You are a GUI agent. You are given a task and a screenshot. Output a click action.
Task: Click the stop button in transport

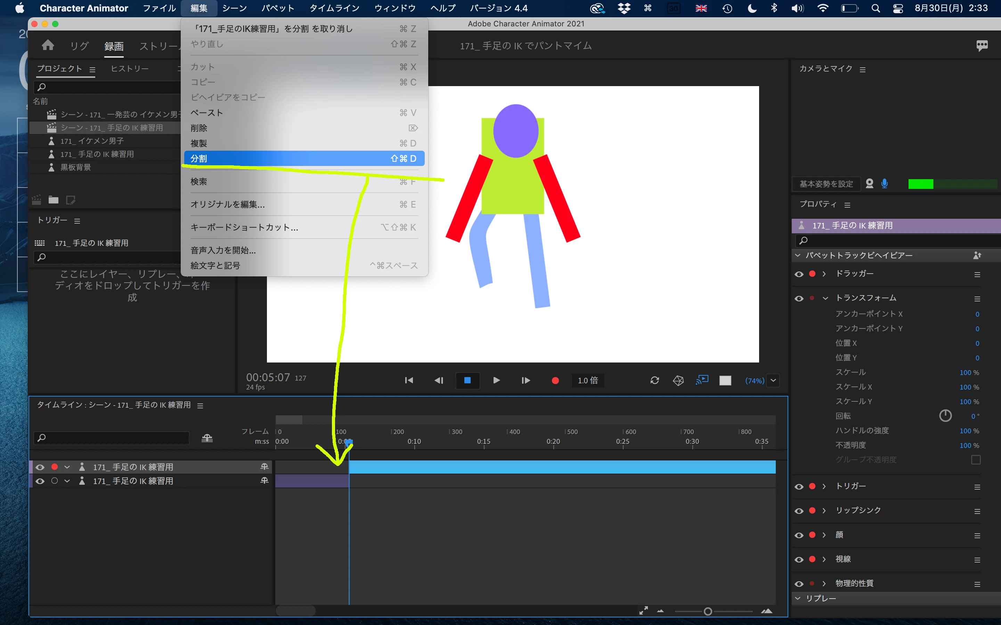coord(467,380)
